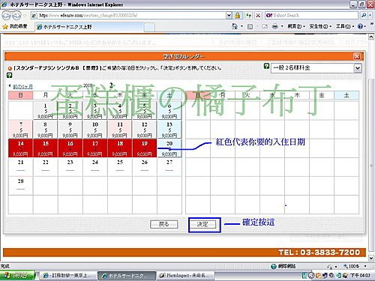The height and width of the screenshot is (281, 375).
Task: Close the orange calendar dialog
Action: coord(357,56)
